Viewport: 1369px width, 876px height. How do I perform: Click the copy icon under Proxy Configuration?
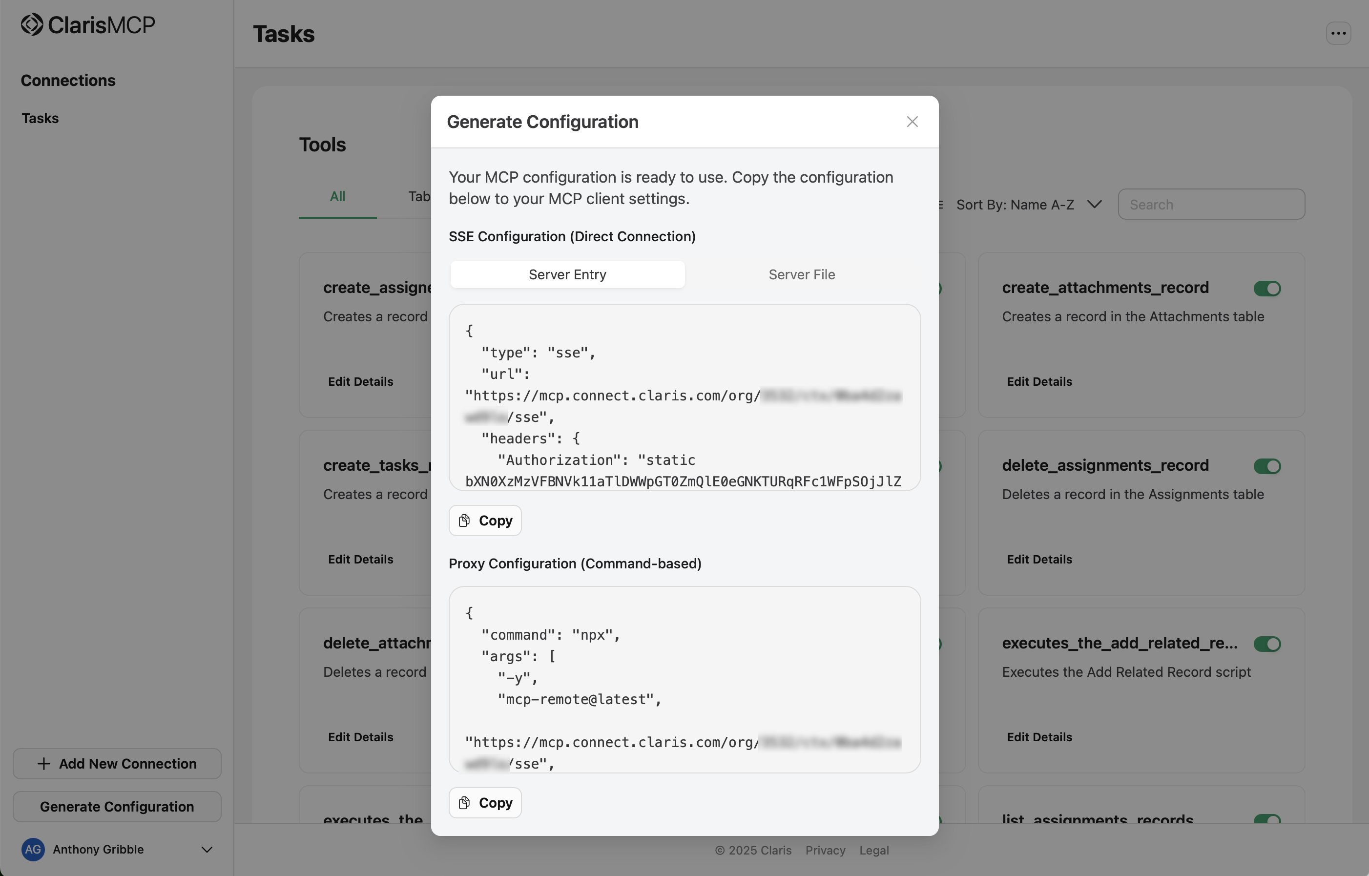tap(465, 802)
